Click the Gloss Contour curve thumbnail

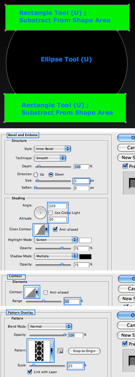(x=40, y=230)
